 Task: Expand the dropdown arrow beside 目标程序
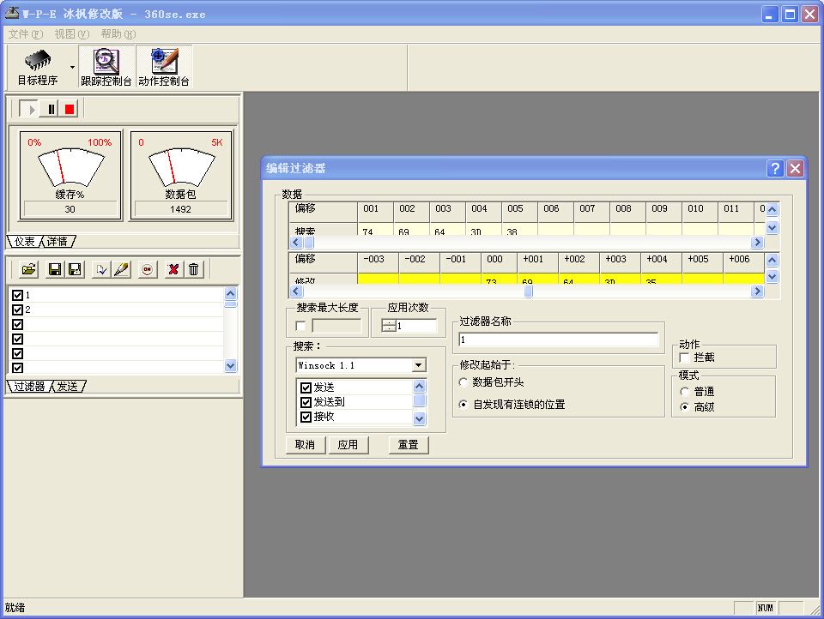[x=72, y=67]
